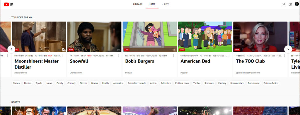This screenshot has height=115, width=300.
Task: Play The 700 Club live thumbnail
Action: point(260,36)
